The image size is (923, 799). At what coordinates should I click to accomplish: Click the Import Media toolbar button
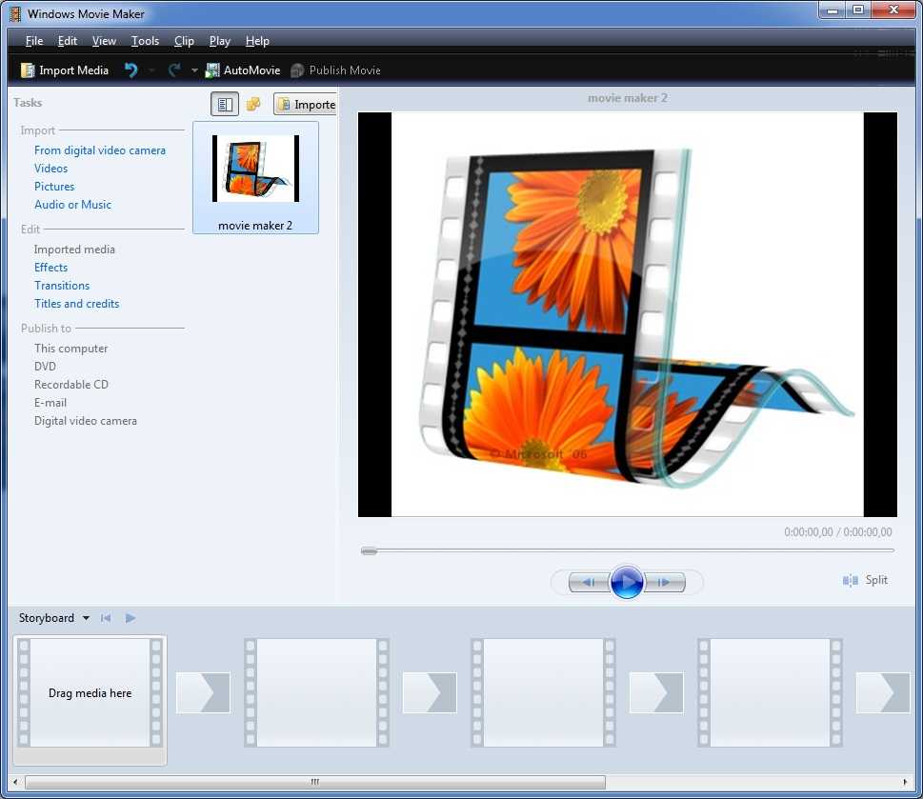(x=65, y=70)
